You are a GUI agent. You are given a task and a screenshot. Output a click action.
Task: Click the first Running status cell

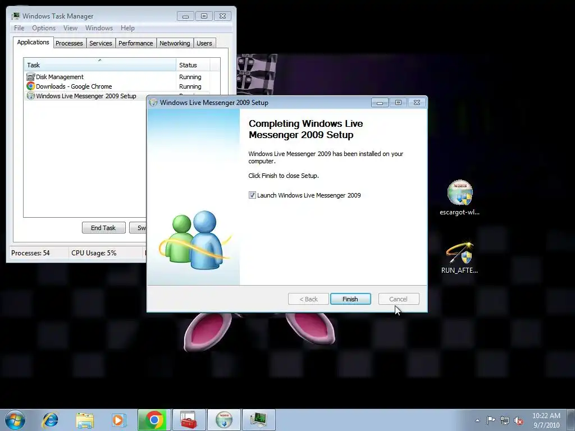pos(190,77)
